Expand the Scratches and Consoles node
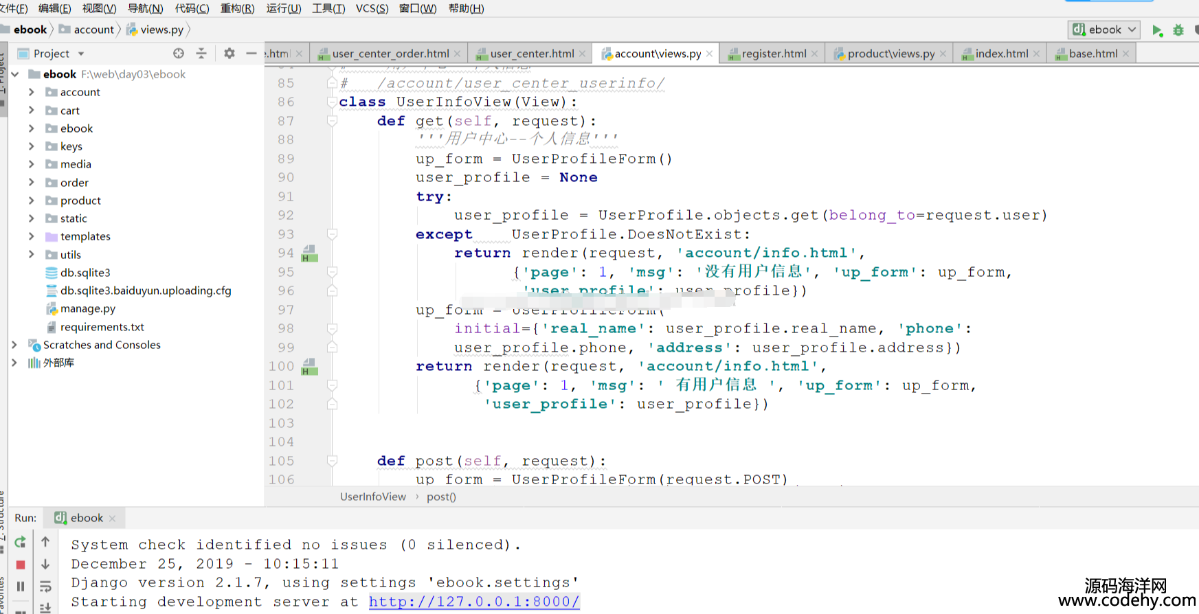 click(14, 345)
